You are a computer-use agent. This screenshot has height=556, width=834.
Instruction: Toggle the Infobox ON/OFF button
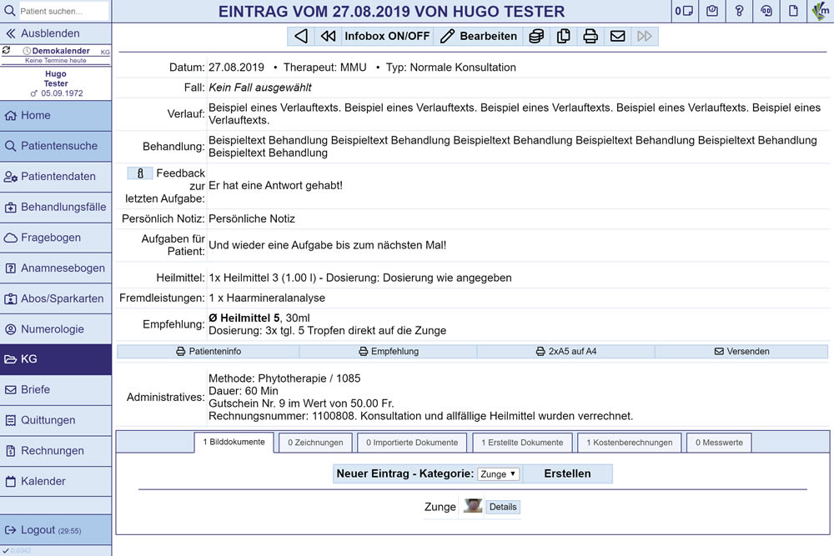click(387, 36)
